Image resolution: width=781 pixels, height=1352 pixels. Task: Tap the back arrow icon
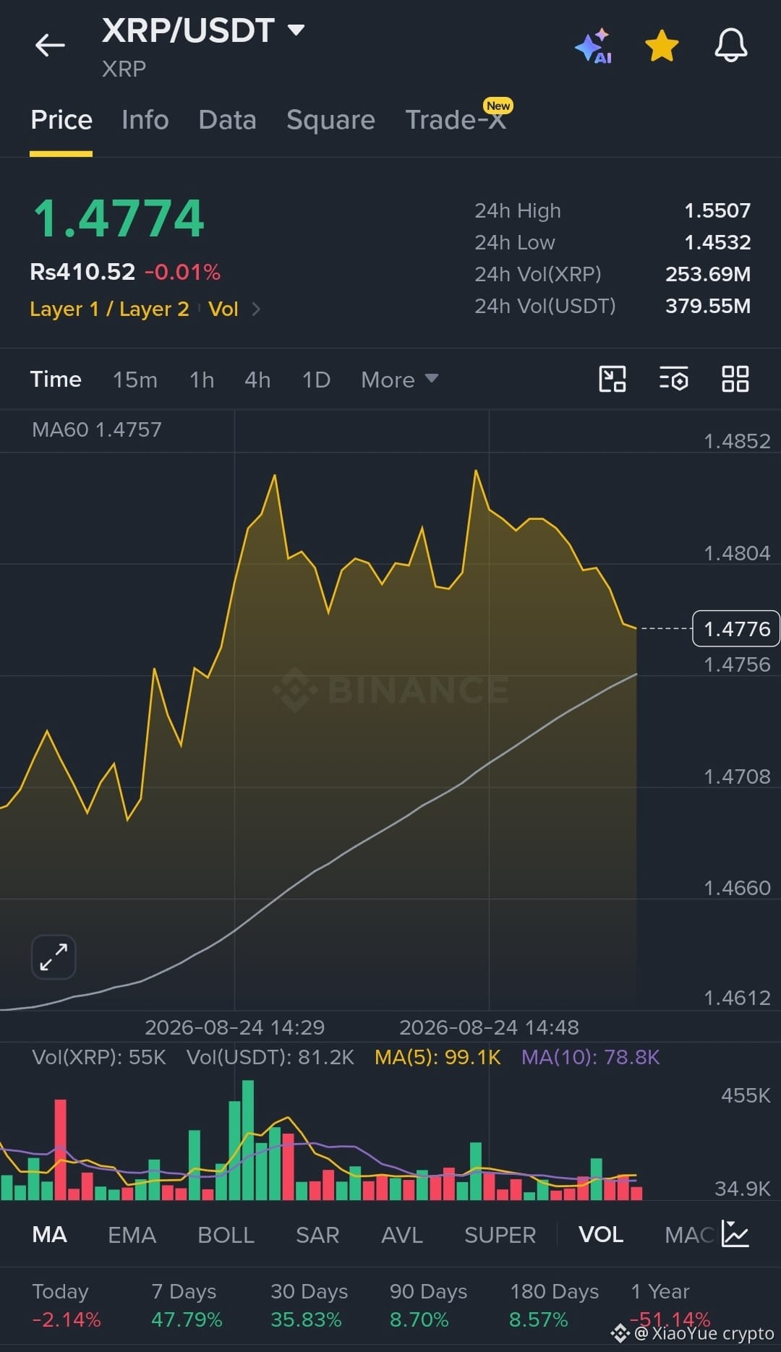pos(50,46)
